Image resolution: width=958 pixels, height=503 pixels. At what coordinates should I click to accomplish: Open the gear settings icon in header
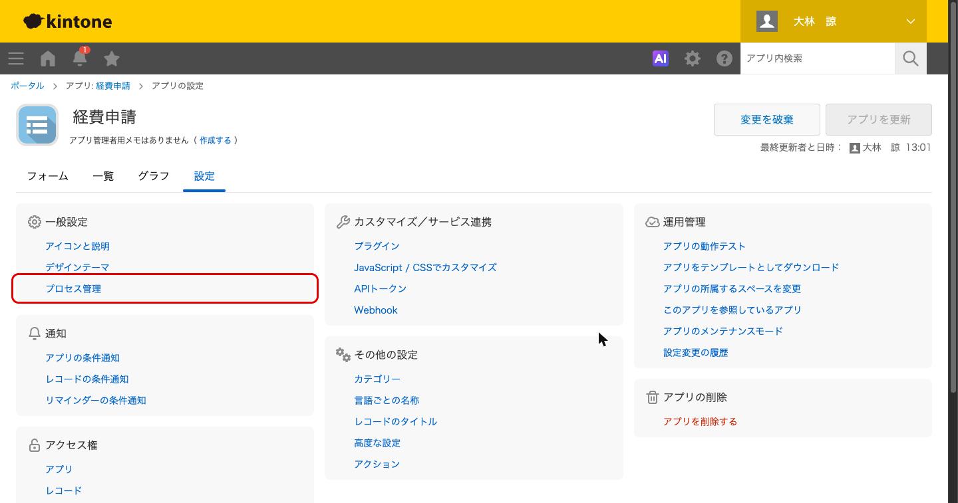click(693, 58)
